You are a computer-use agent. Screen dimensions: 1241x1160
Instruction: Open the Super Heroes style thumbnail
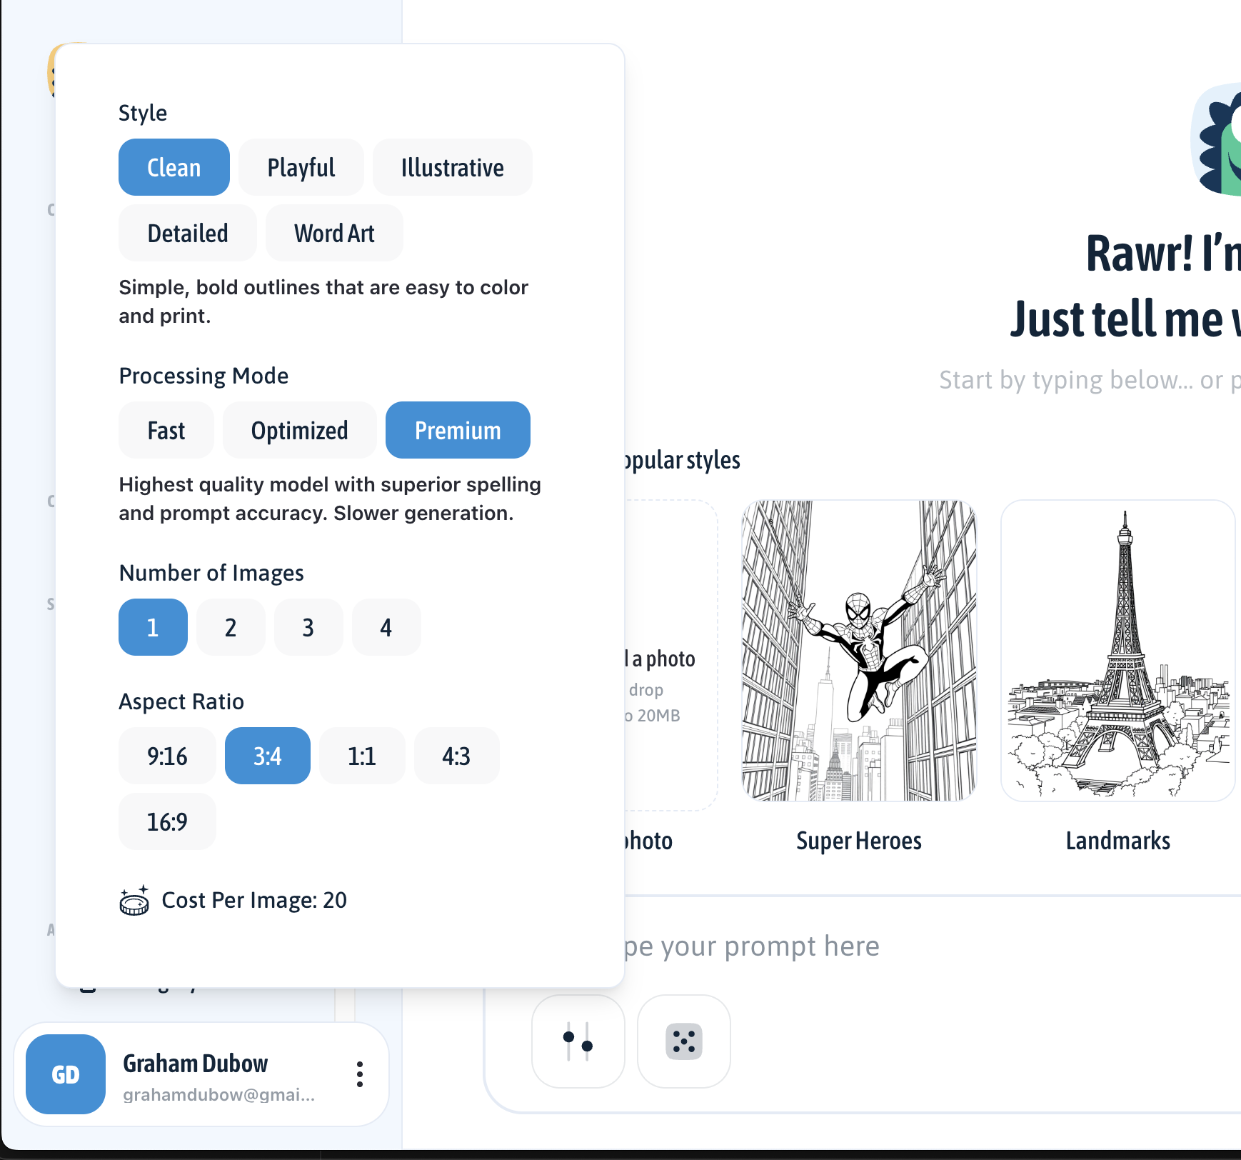[859, 651]
